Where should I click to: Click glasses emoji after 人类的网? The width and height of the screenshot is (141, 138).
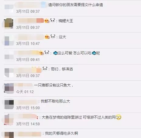(x=119, y=117)
